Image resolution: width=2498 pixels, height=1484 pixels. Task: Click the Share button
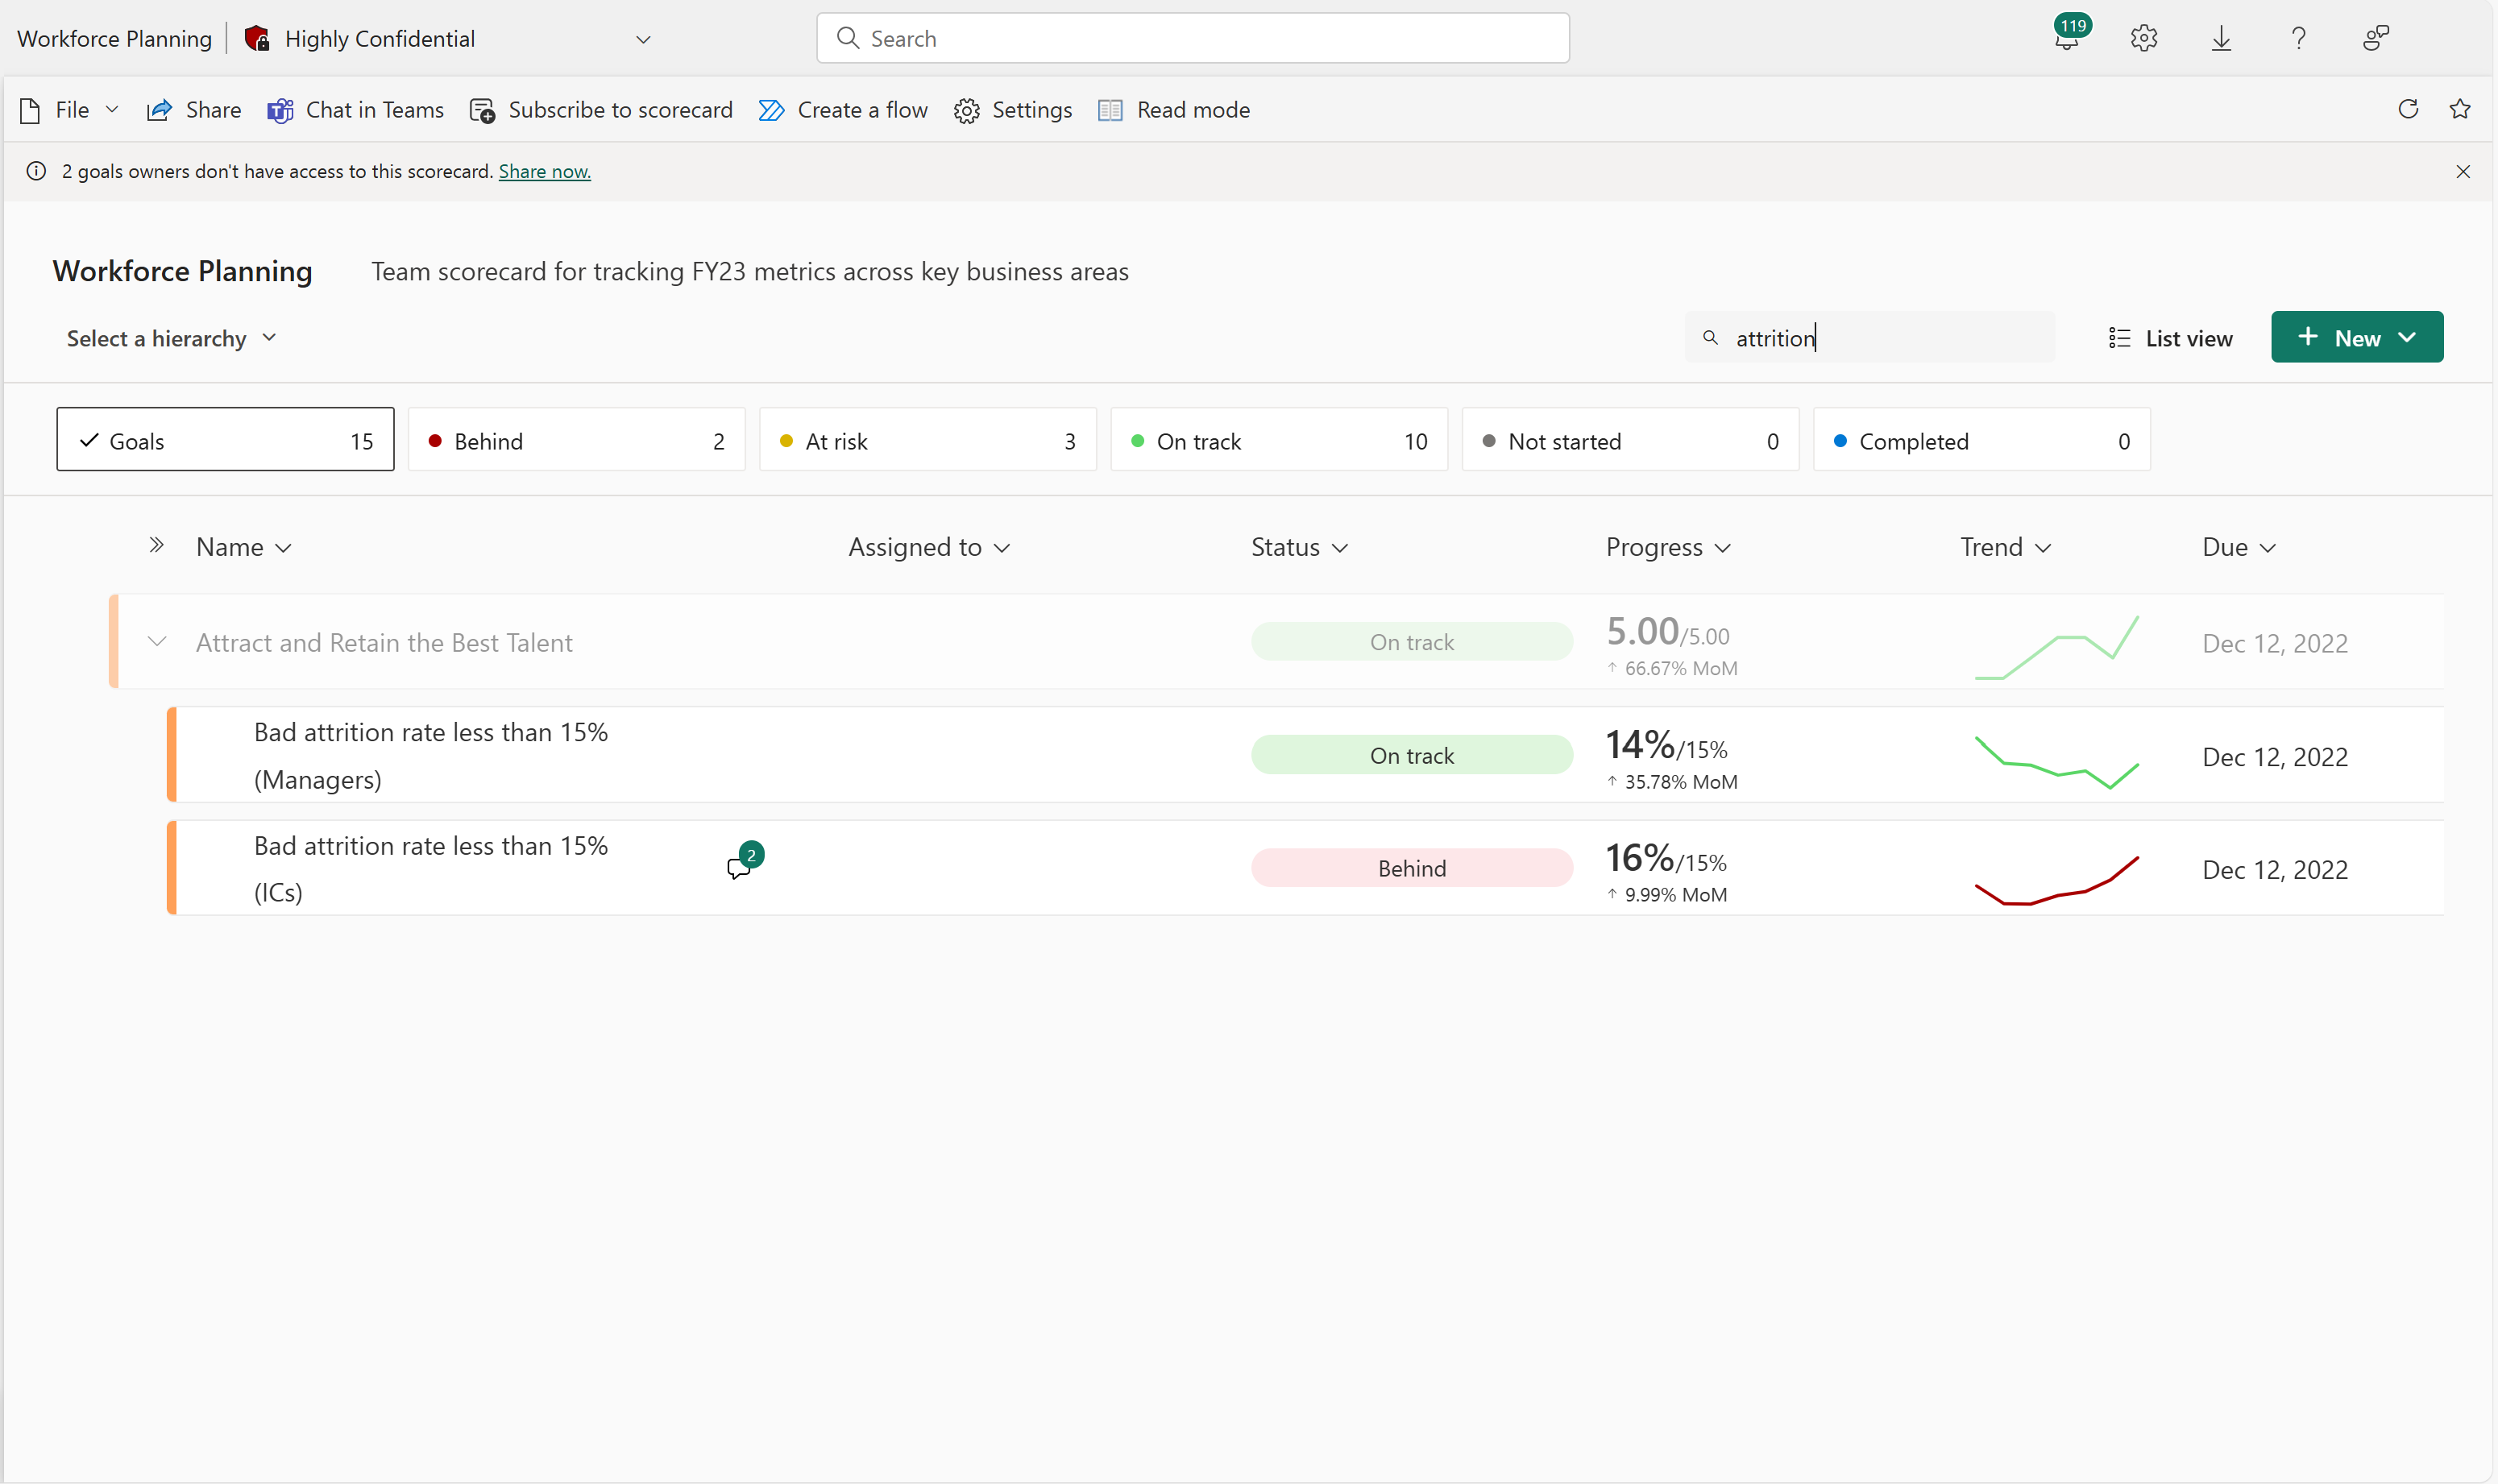coord(193,110)
